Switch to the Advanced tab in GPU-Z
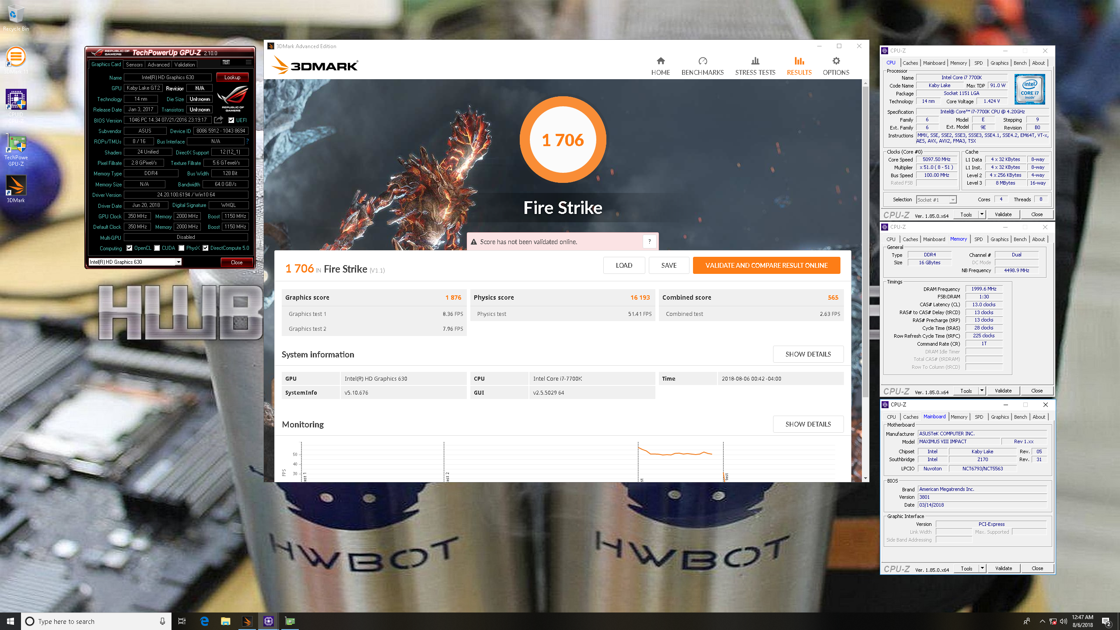 (x=158, y=64)
